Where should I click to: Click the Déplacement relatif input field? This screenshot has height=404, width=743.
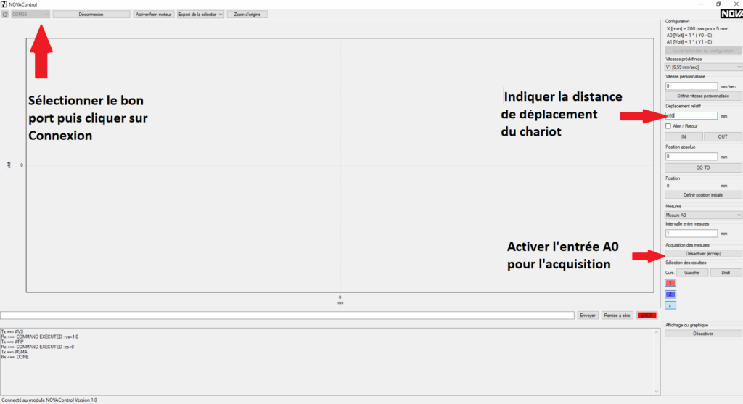click(x=691, y=116)
